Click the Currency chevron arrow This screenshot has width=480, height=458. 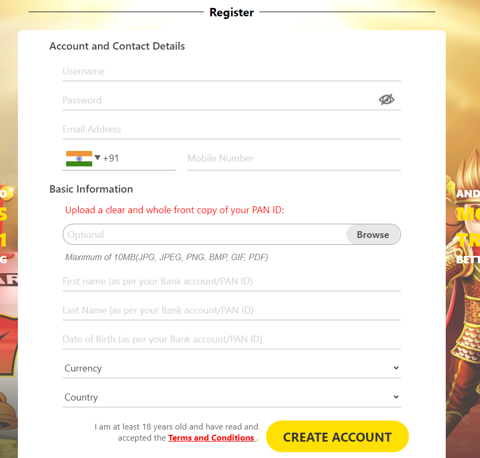pyautogui.click(x=396, y=368)
